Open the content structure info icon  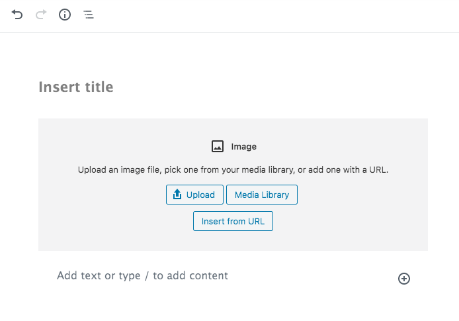point(65,15)
